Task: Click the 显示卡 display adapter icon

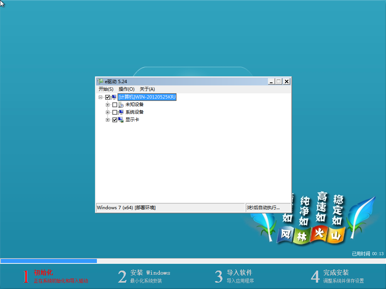Action: pos(121,120)
